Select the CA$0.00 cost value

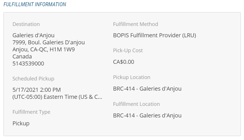click(x=123, y=62)
